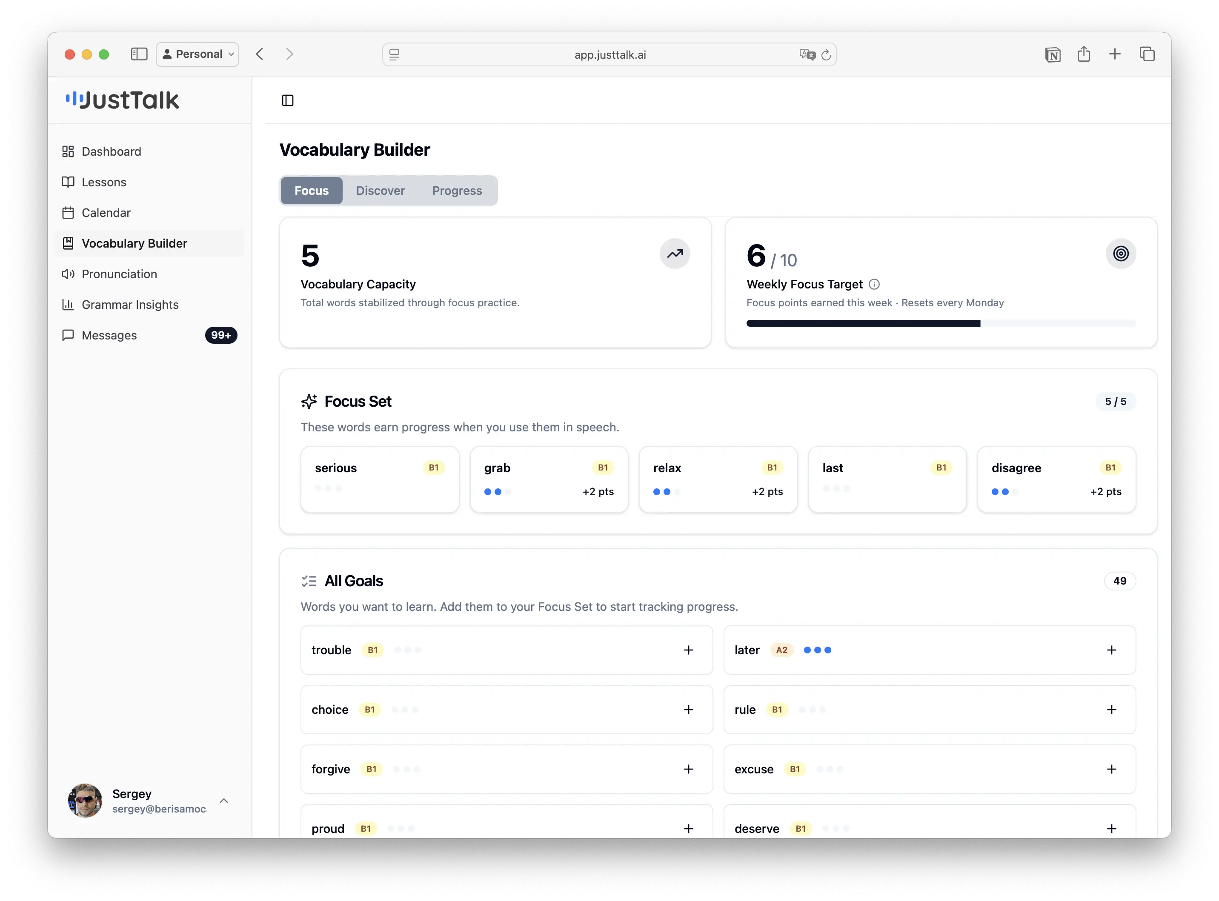Open the Dashboard page in the sidebar
Image resolution: width=1219 pixels, height=901 pixels.
tap(149, 151)
